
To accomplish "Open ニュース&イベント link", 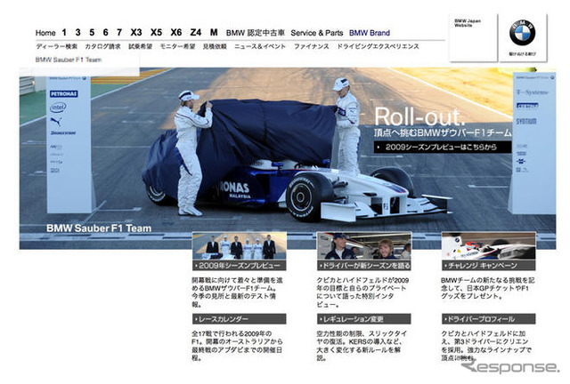I will pyautogui.click(x=260, y=46).
